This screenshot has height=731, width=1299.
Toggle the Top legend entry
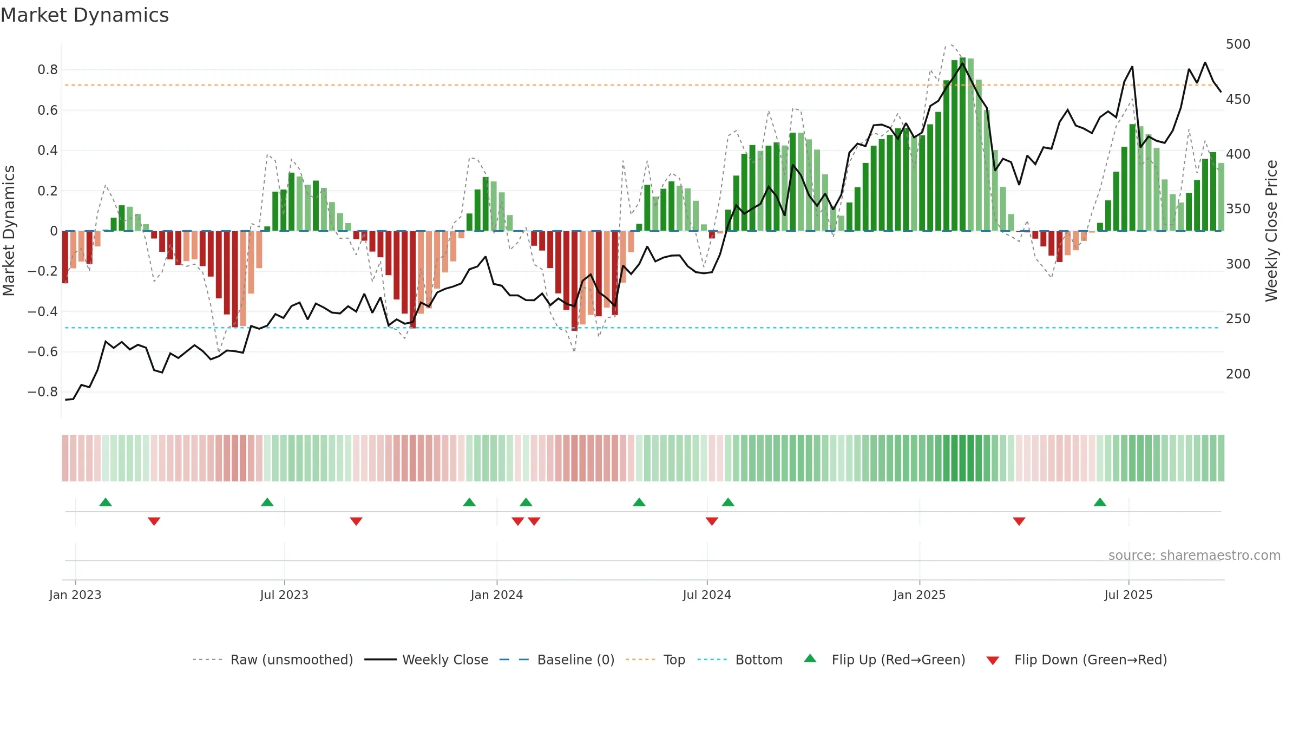tap(655, 660)
